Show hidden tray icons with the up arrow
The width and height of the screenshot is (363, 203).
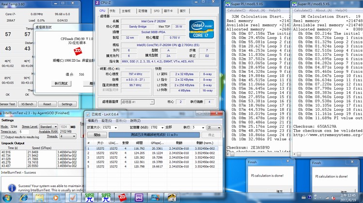[320, 198]
